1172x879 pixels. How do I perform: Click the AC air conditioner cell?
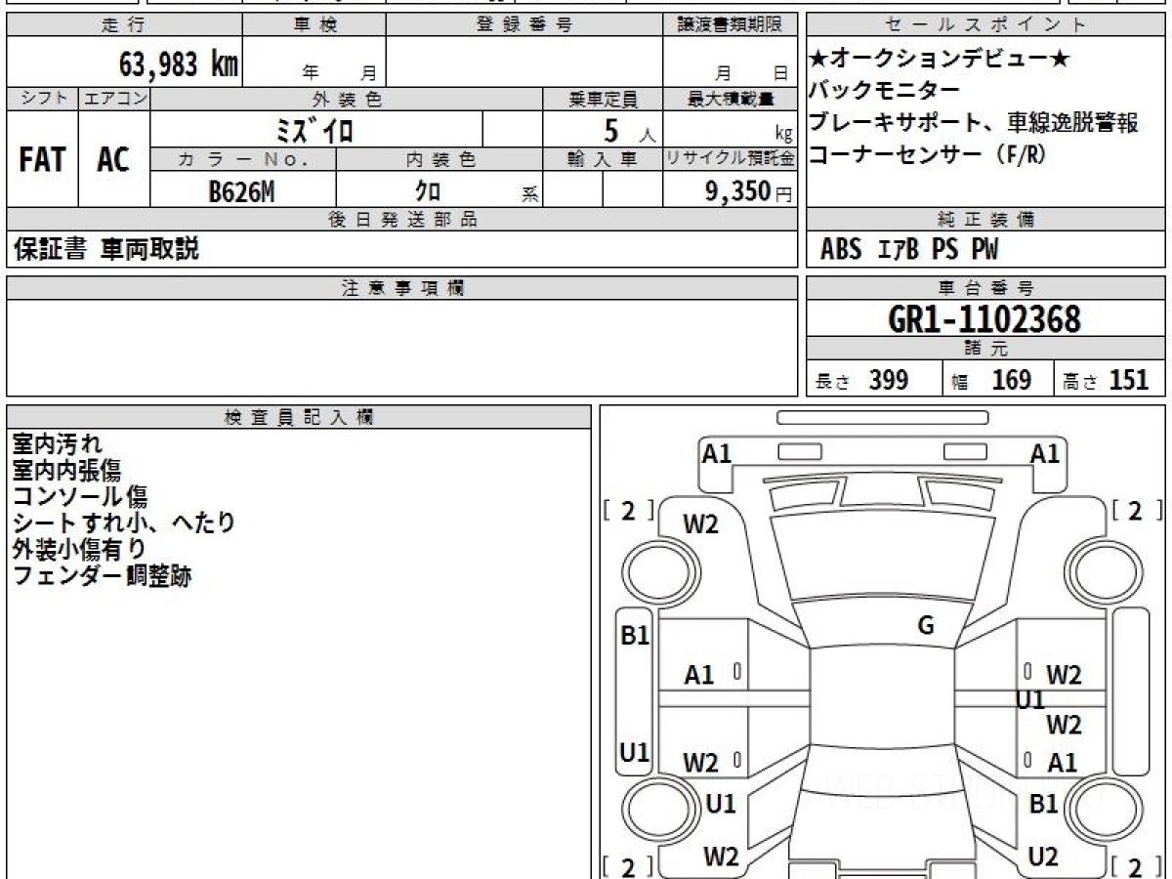point(113,160)
